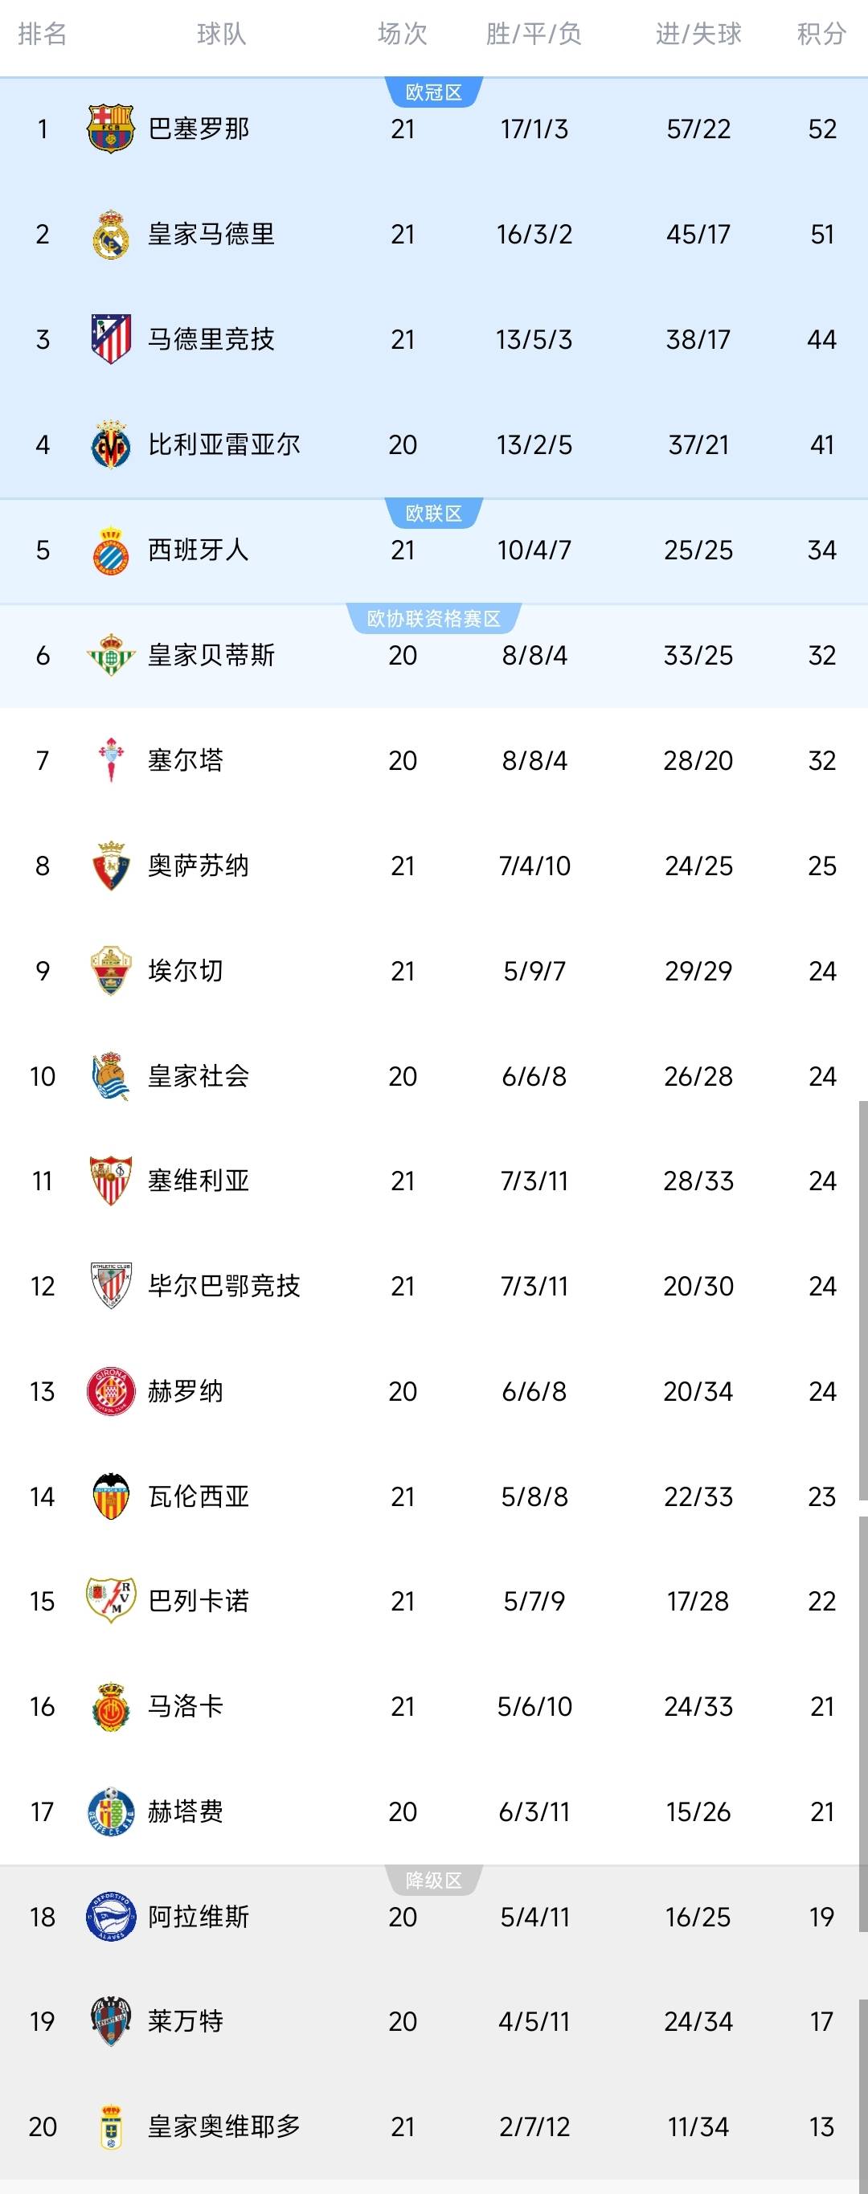Select the Real Betis green crest
The image size is (868, 2194).
pyautogui.click(x=111, y=655)
